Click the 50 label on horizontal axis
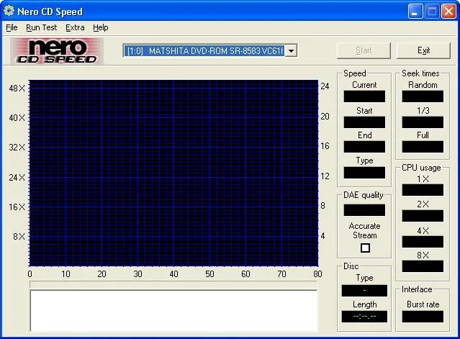Image resolution: width=460 pixels, height=339 pixels. tap(209, 274)
